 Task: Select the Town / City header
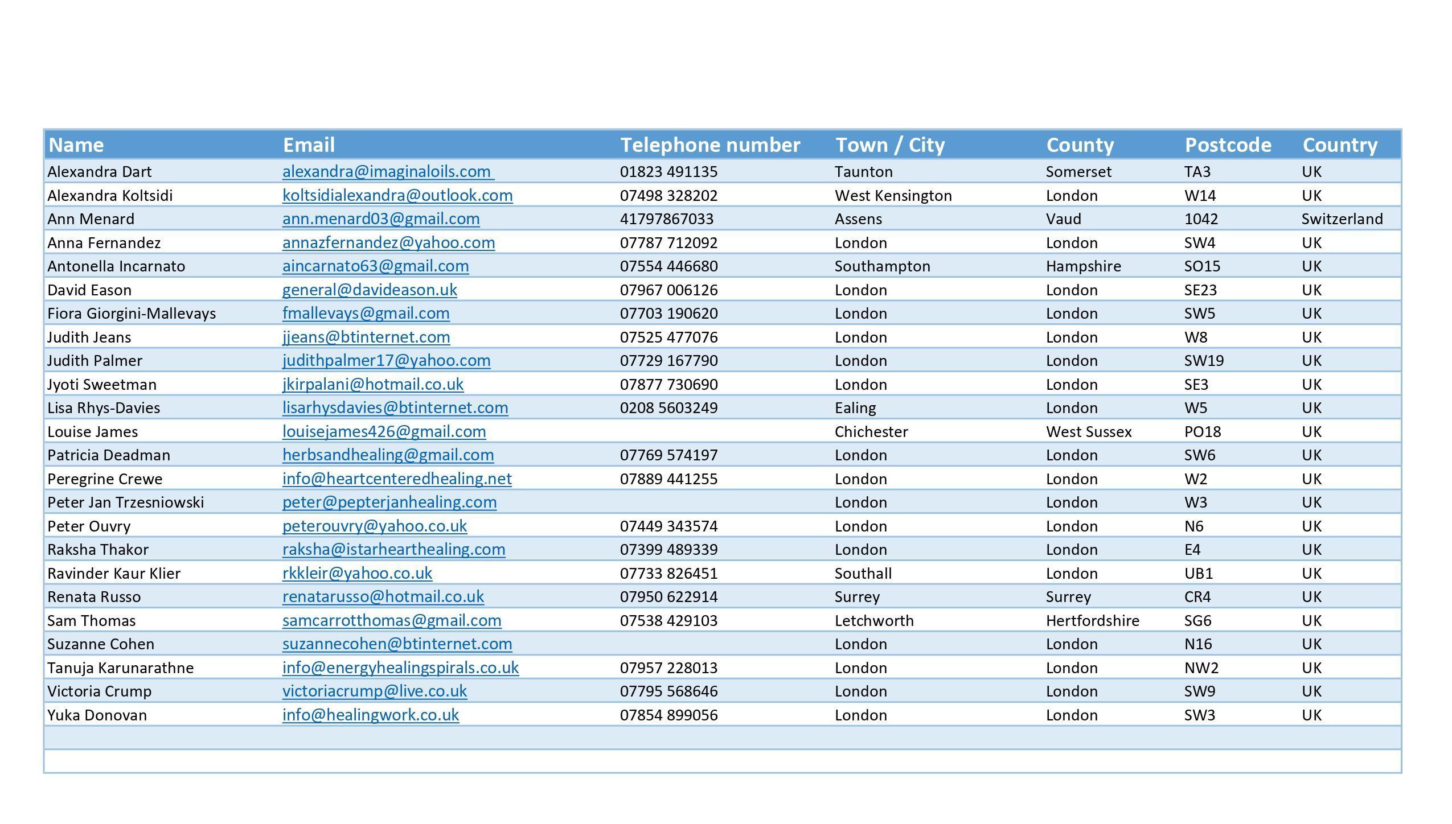[890, 145]
